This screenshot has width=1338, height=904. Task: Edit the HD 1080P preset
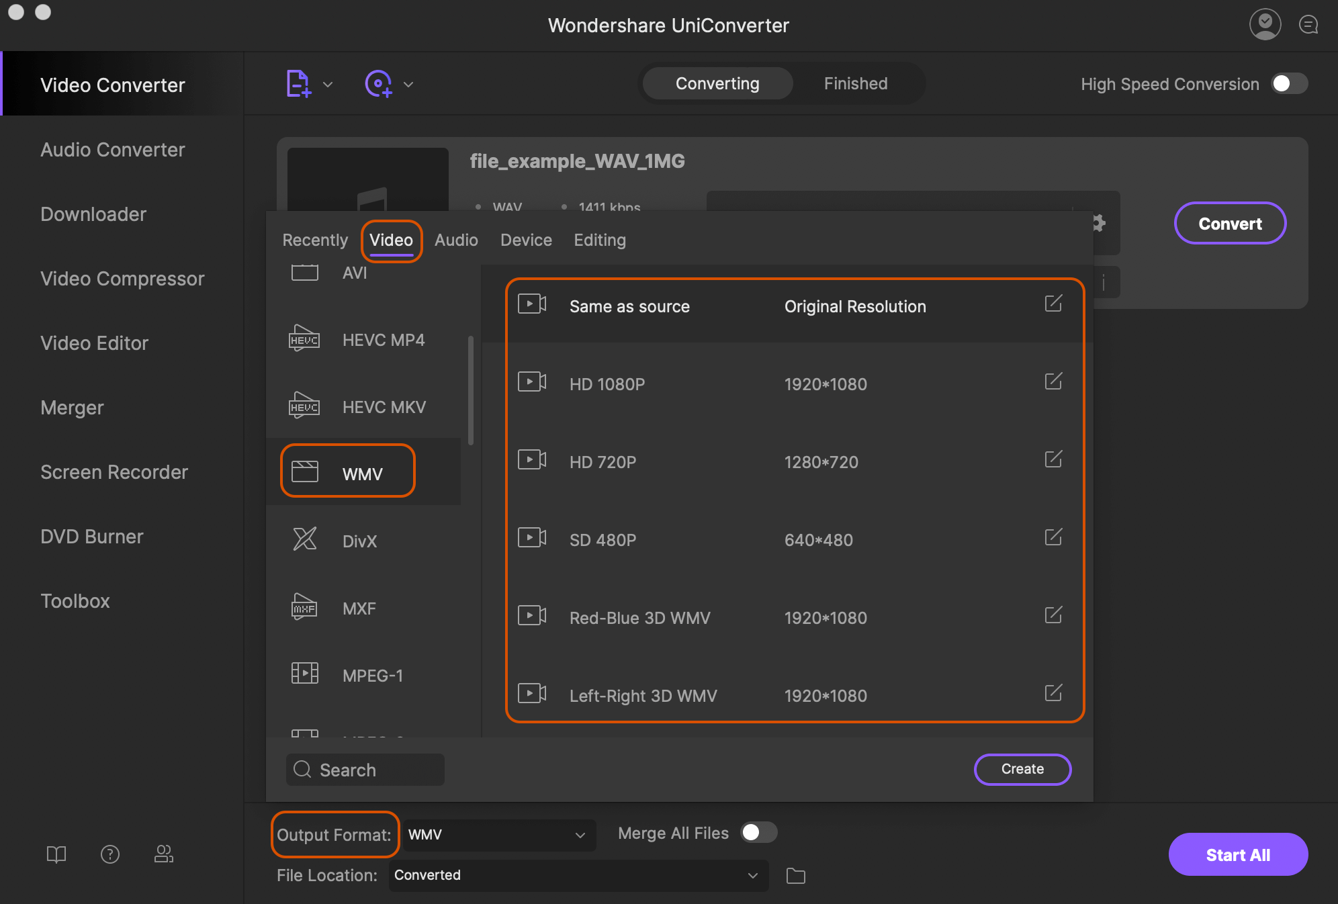point(1053,381)
